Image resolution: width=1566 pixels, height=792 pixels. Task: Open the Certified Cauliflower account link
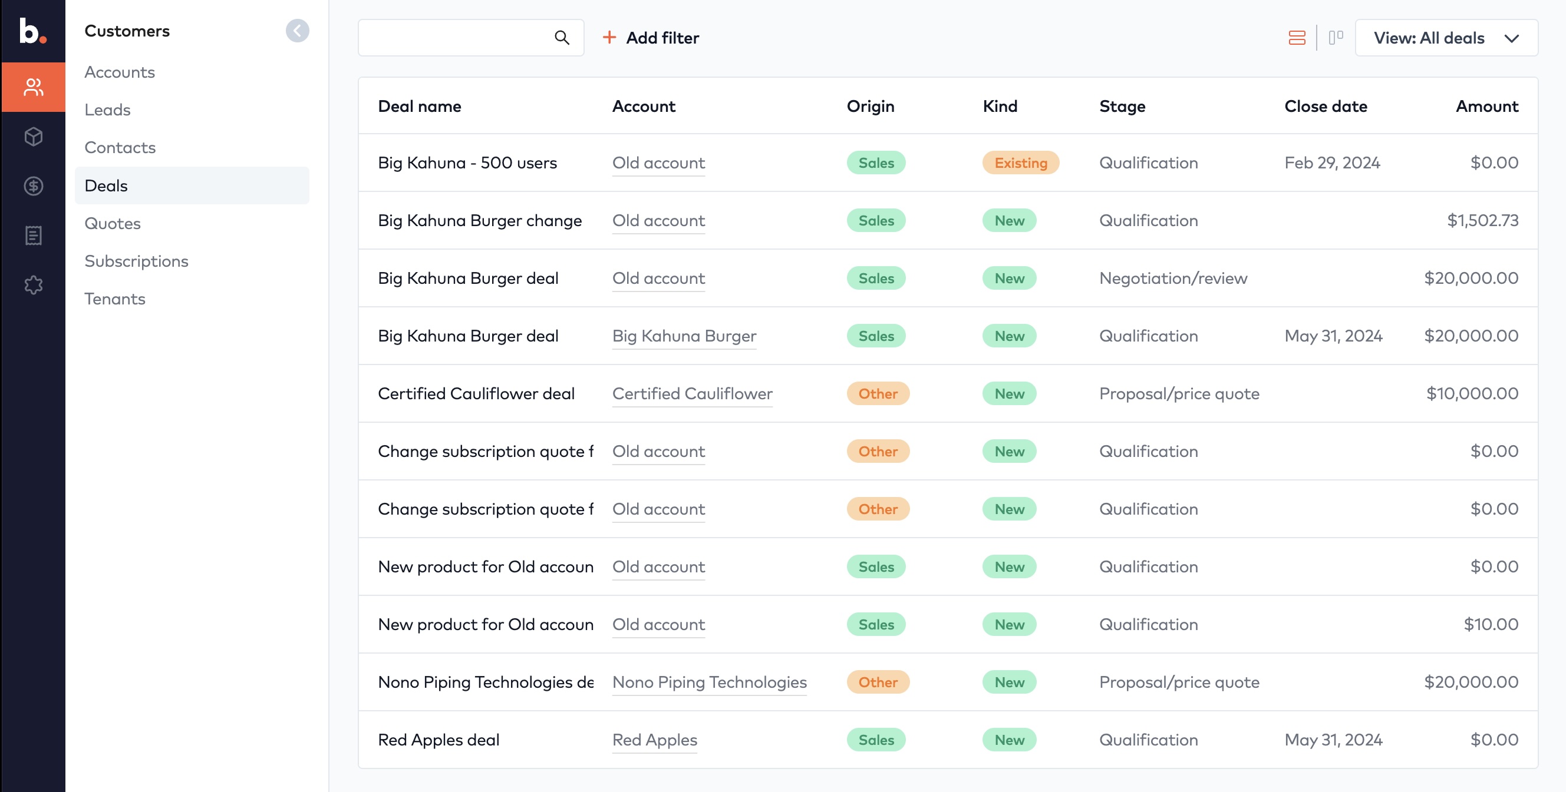pyautogui.click(x=692, y=393)
